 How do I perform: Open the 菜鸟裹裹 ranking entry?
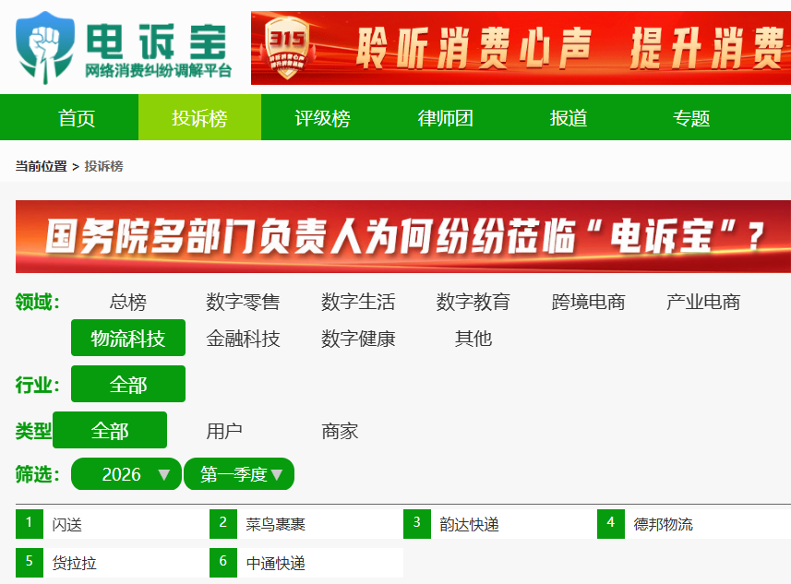[x=275, y=525]
